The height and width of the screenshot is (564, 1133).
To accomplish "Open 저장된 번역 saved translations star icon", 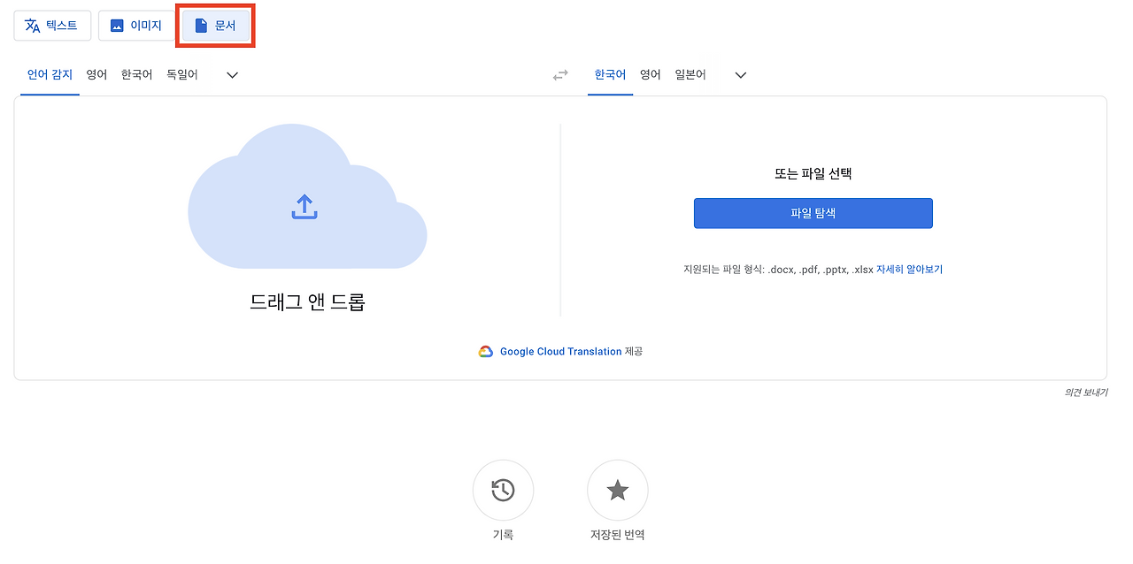I will (x=617, y=490).
